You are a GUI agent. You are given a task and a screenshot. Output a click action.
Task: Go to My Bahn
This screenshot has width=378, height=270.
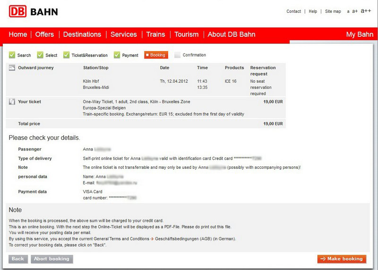[360, 34]
